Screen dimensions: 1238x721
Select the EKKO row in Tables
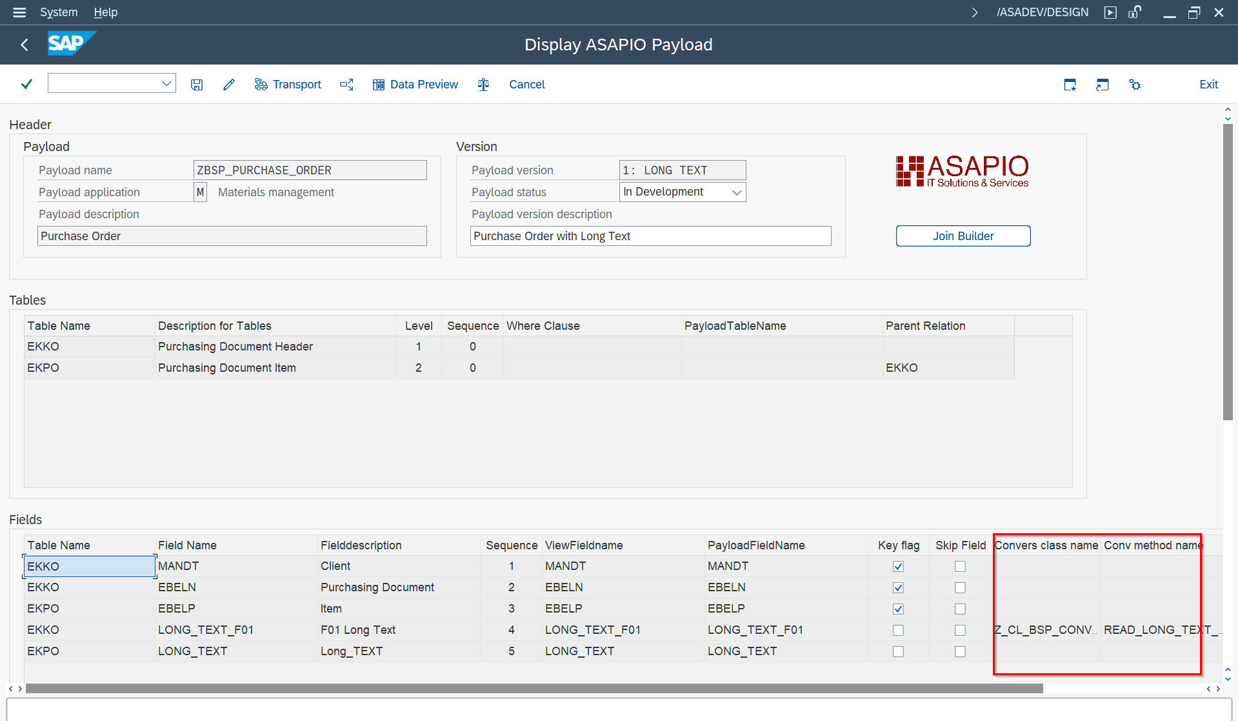pyautogui.click(x=519, y=347)
